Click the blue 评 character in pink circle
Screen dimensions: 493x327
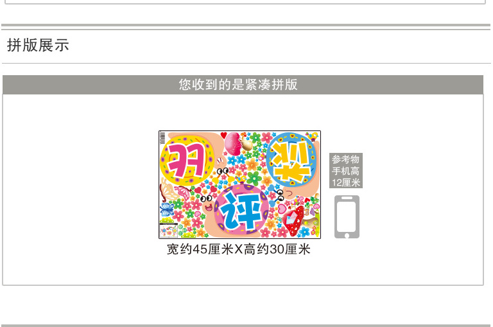(241, 211)
